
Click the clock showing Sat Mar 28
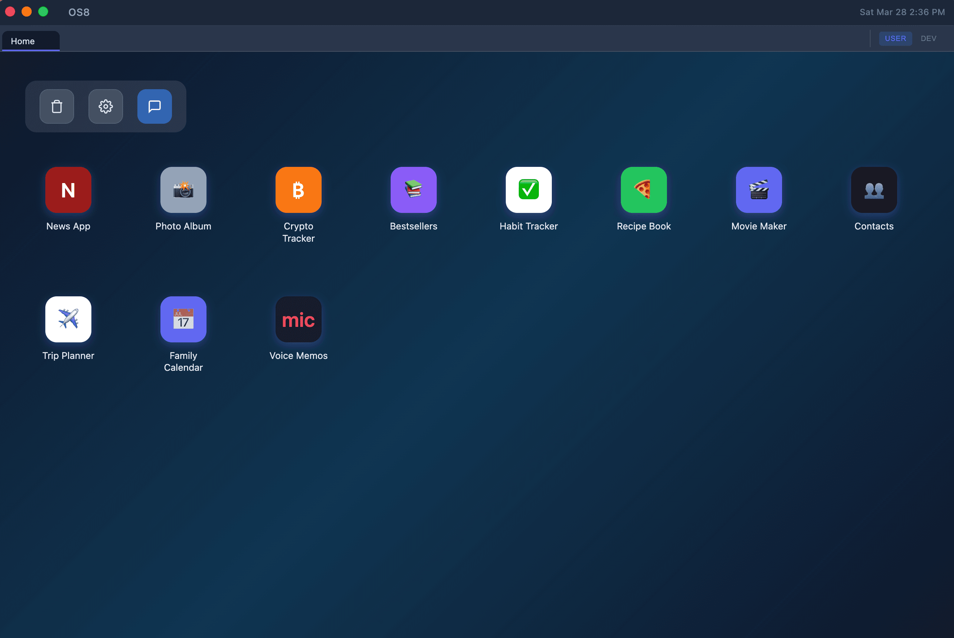(902, 12)
